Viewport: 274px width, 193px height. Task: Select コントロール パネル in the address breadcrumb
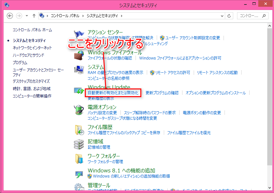[x=65, y=16]
